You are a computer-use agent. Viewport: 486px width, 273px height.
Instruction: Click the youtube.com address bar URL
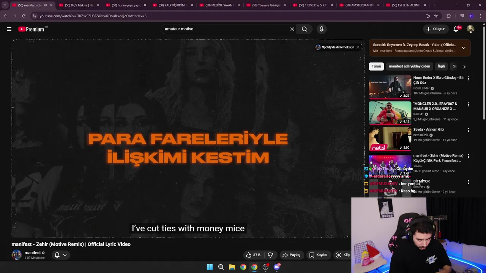(x=93, y=16)
